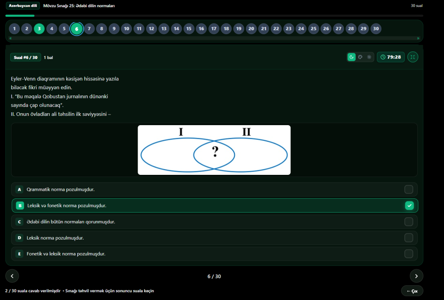Select the color palette theme icon
The height and width of the screenshot is (300, 444).
pyautogui.click(x=360, y=57)
